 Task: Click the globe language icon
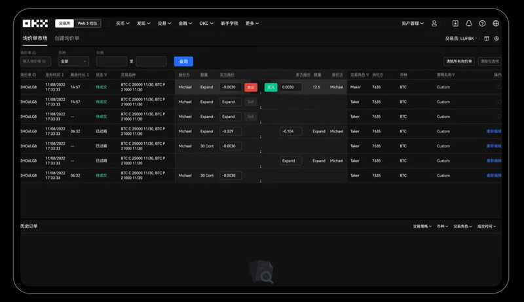coord(496,24)
